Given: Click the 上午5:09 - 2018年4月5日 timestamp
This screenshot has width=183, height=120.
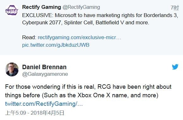Looking at the screenshot, I should [x=35, y=113].
